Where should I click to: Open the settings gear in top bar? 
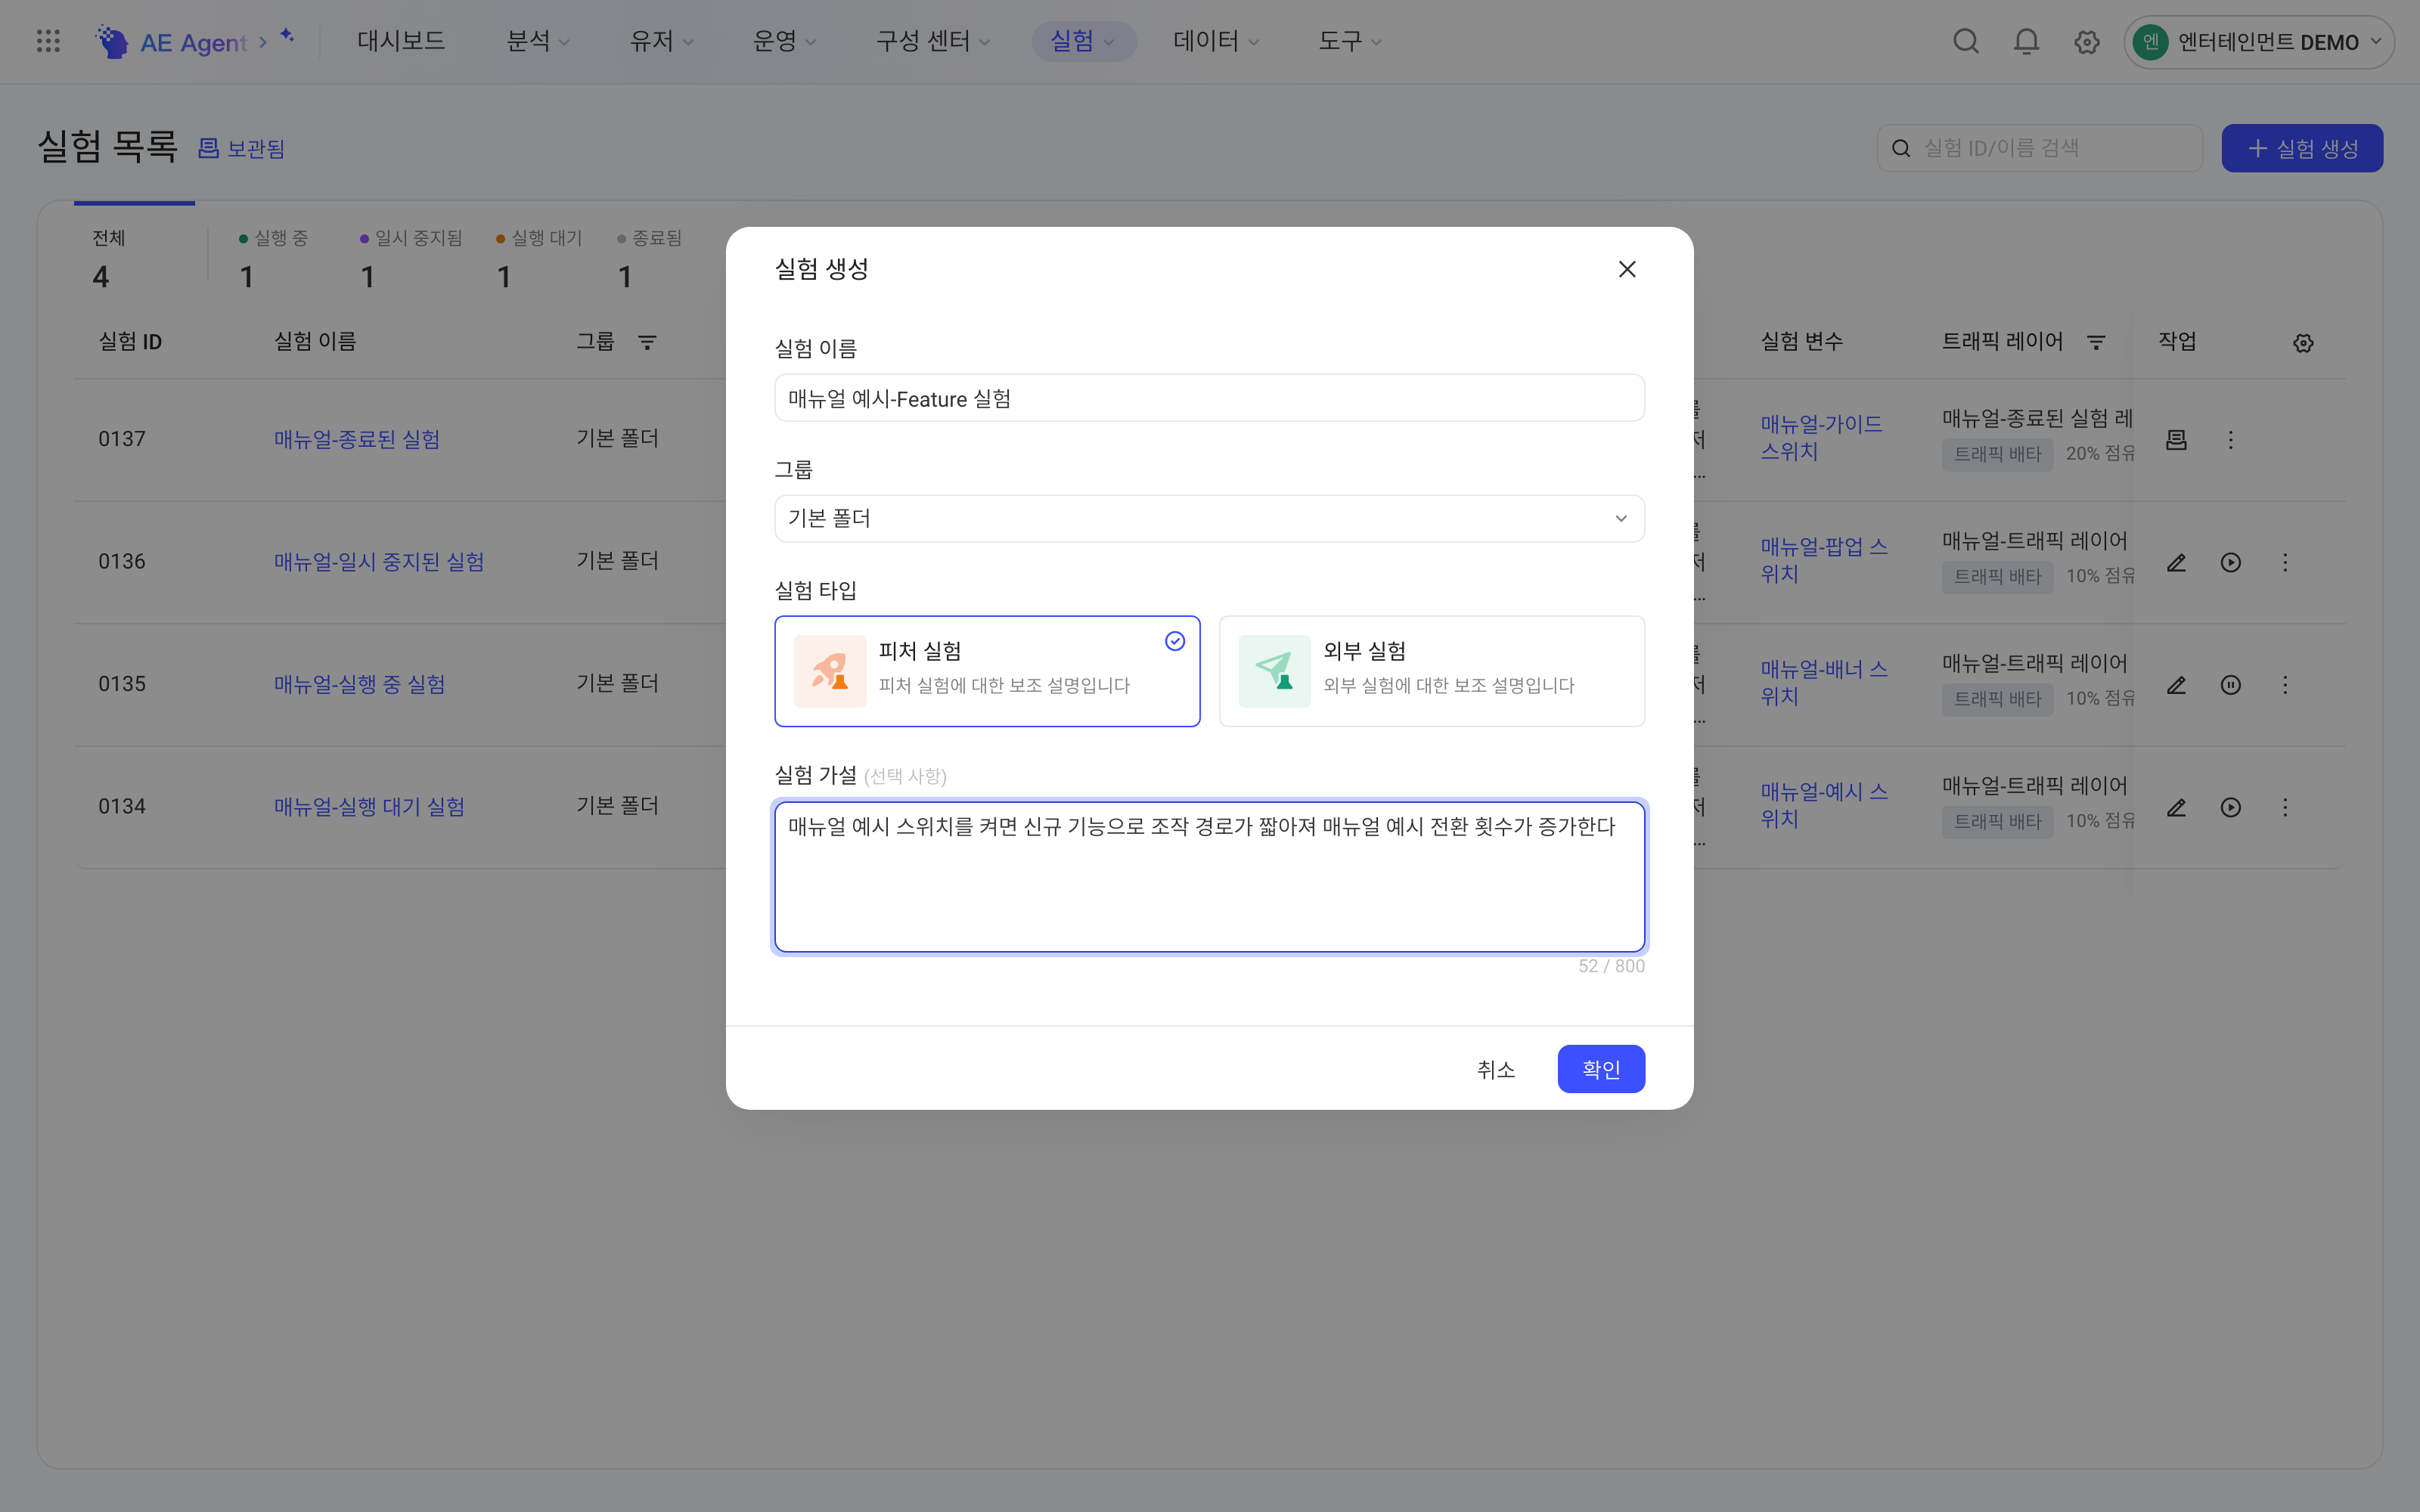click(2086, 42)
